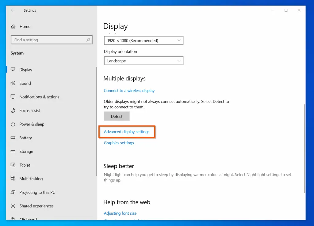Open Projecting to this PC section
314x226 pixels.
click(37, 192)
